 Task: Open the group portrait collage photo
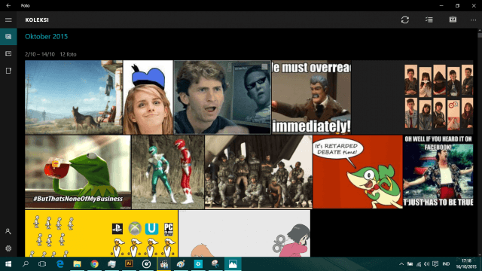coord(412,97)
